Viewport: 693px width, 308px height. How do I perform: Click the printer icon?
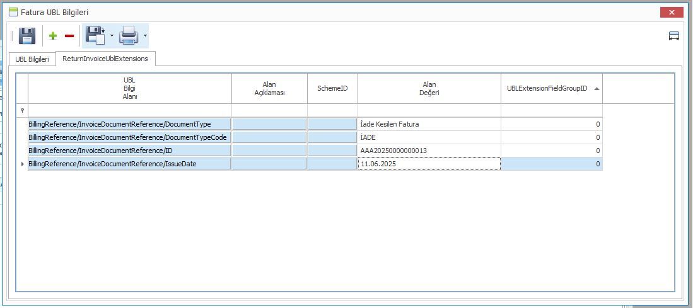129,36
